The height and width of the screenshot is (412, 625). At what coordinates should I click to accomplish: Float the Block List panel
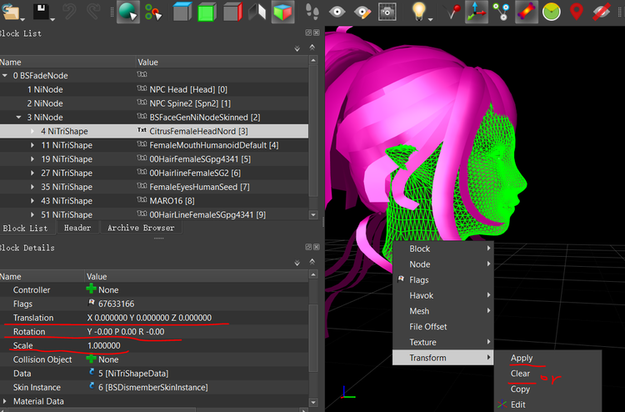(308, 33)
